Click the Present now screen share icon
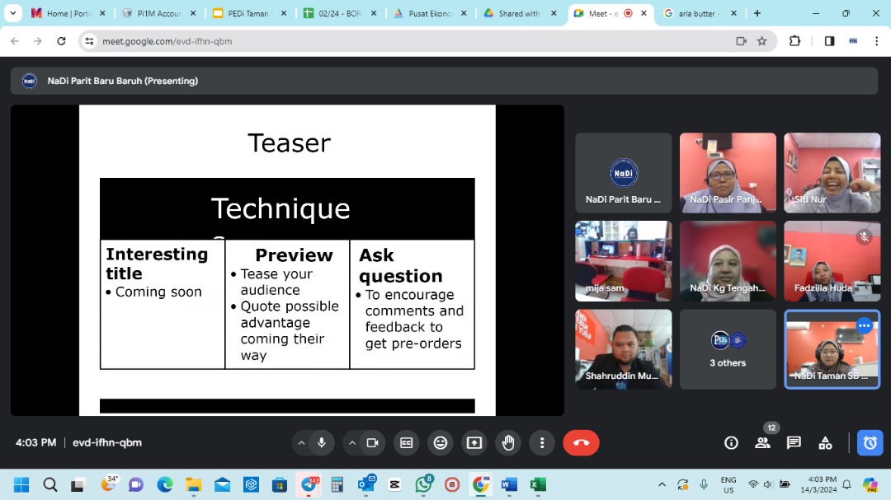Viewport: 891px width, 500px height. (474, 443)
